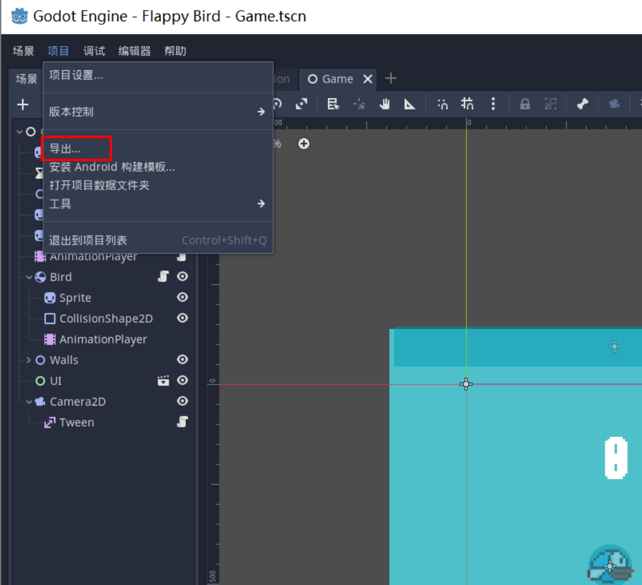Image resolution: width=642 pixels, height=585 pixels.
Task: Open 项目设置... menu entry
Action: point(76,75)
